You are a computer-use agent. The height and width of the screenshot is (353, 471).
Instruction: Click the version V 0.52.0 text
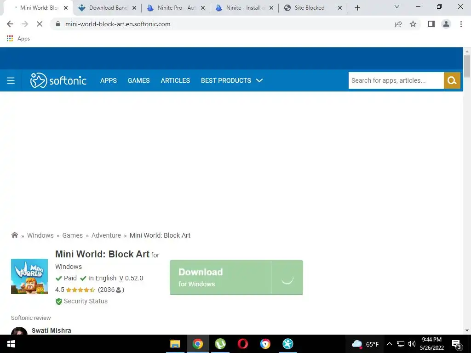pyautogui.click(x=131, y=278)
